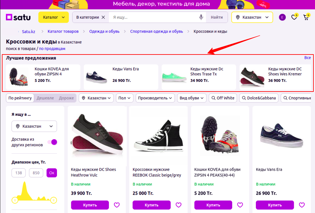
Task: Remove the 'В категории' filter with X
Action: click(x=103, y=17)
